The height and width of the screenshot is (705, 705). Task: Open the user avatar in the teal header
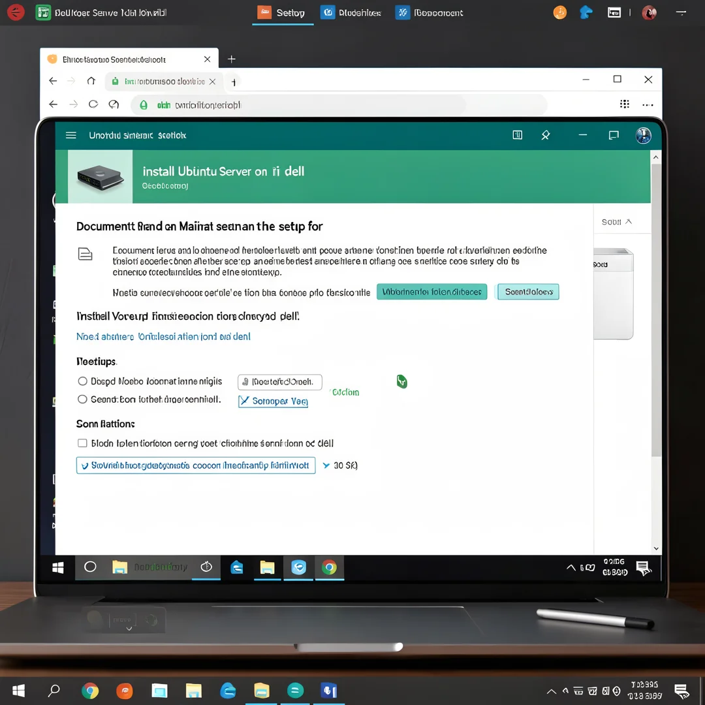[644, 135]
